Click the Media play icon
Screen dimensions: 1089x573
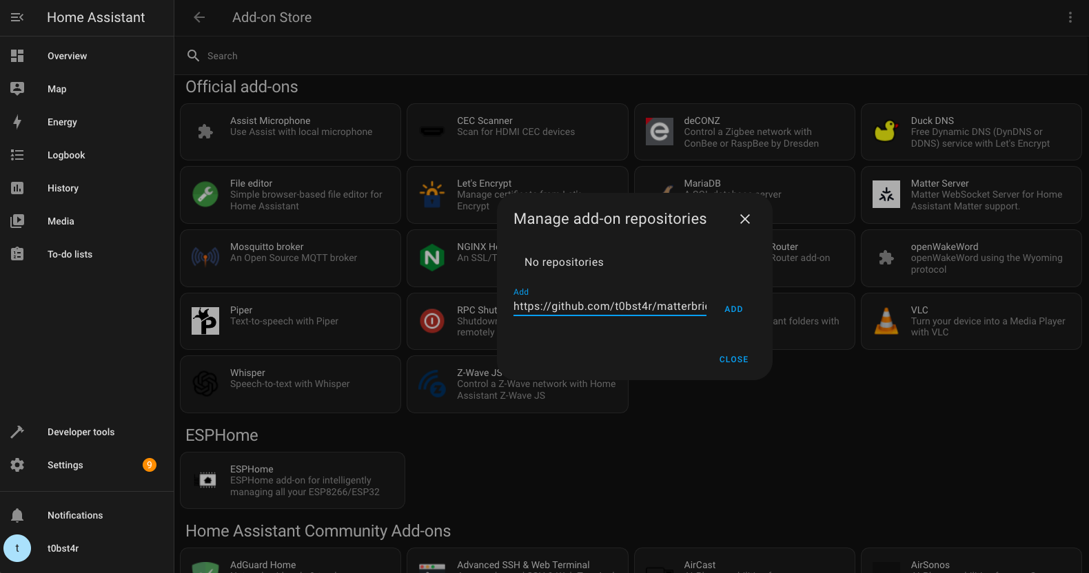(17, 221)
